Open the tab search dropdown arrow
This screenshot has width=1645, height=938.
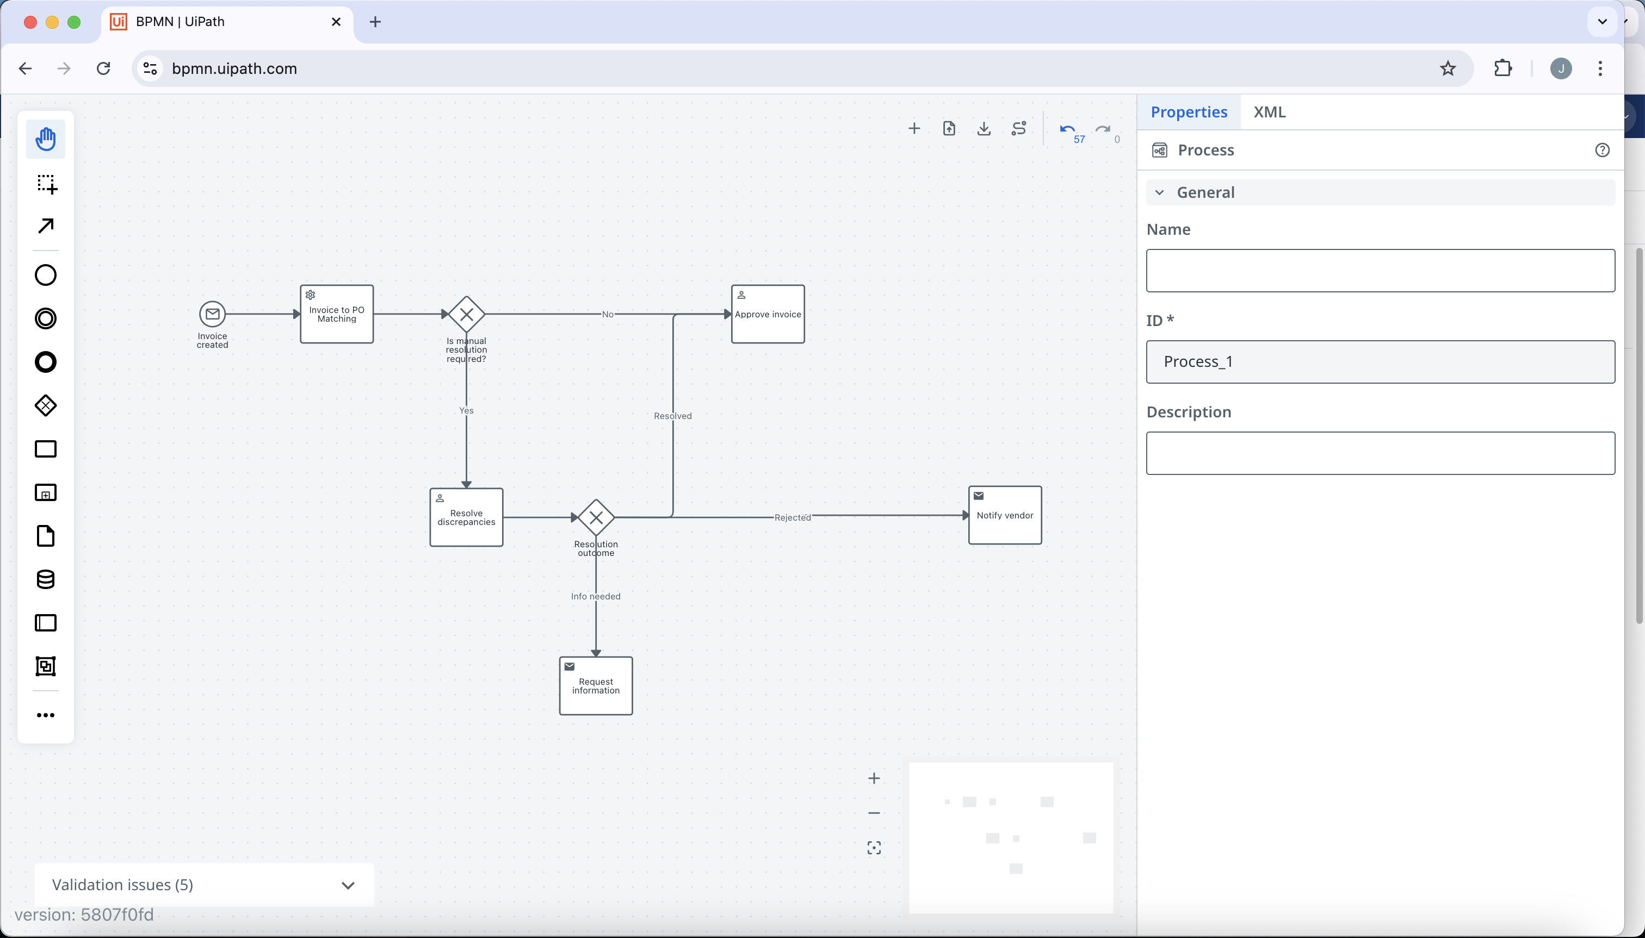click(x=1603, y=22)
